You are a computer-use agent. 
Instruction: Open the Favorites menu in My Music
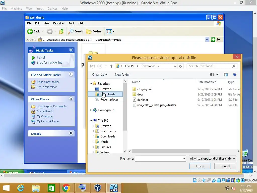click(59, 23)
